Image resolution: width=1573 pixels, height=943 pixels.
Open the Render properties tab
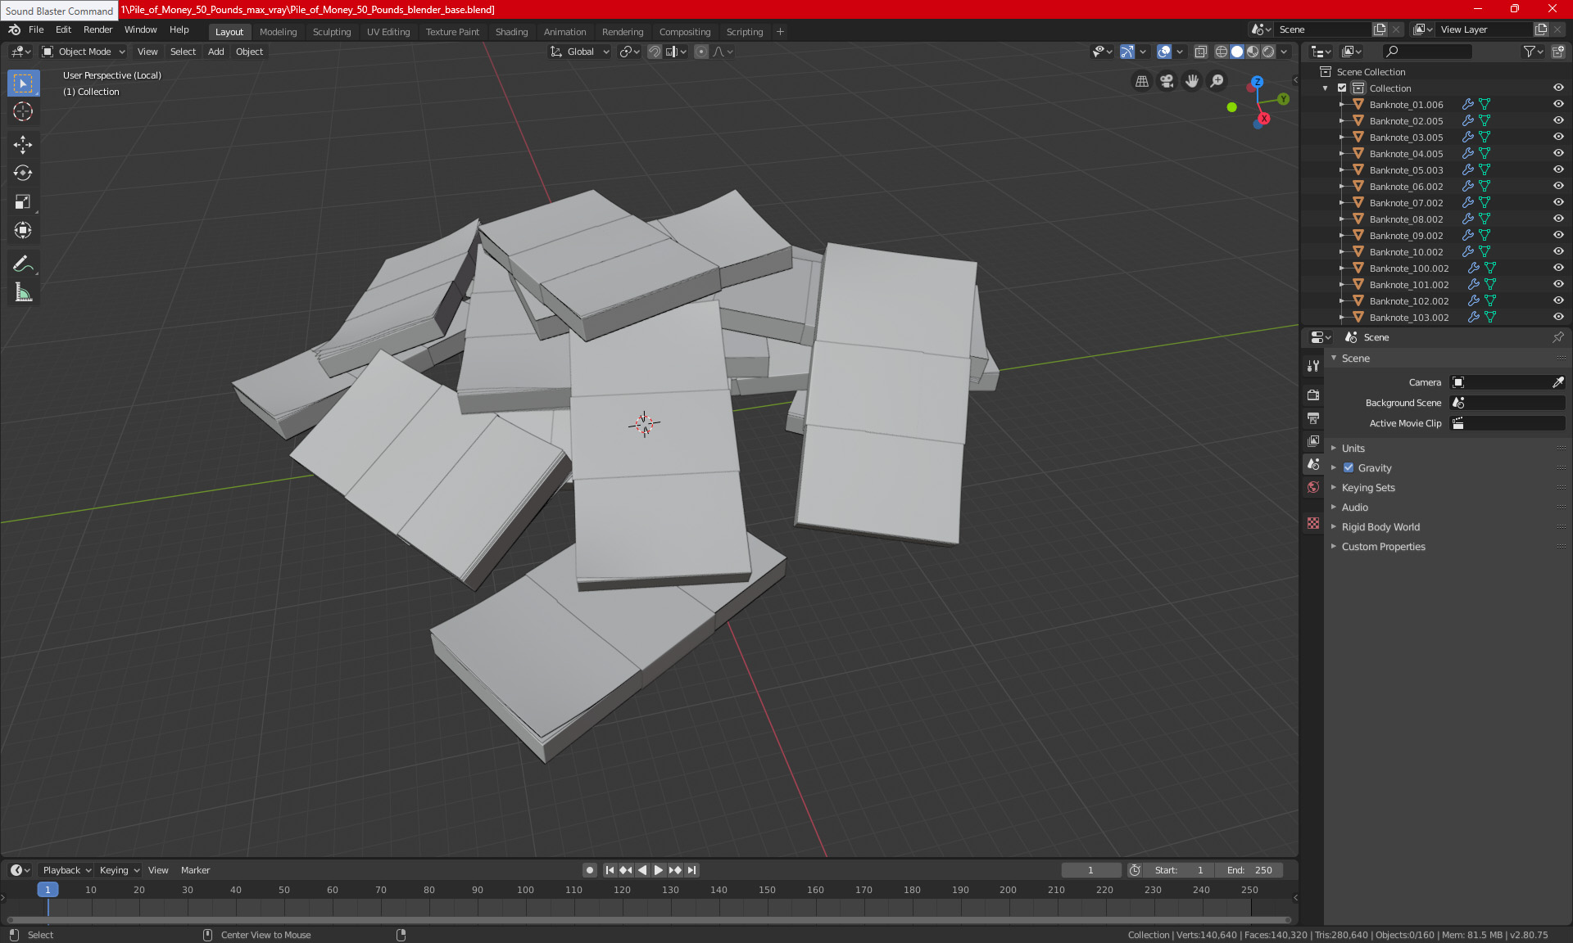pyautogui.click(x=1313, y=395)
